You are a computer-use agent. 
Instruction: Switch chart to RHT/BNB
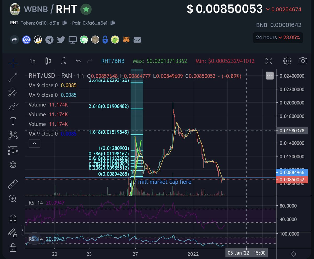coord(113,61)
